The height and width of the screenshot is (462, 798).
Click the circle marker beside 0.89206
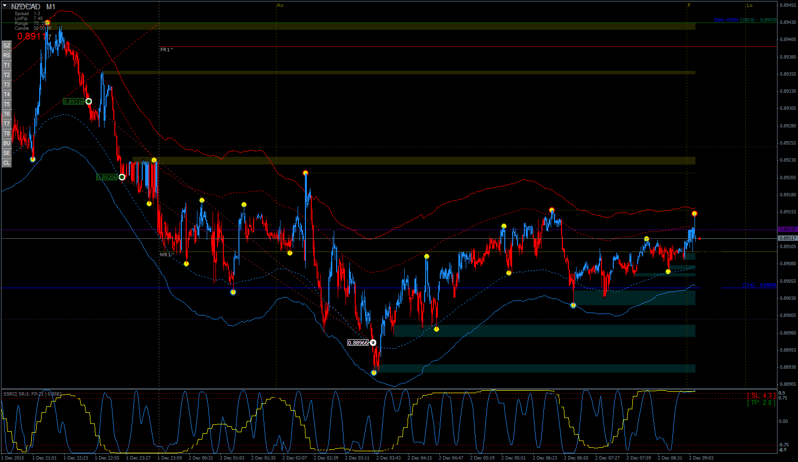coord(122,177)
